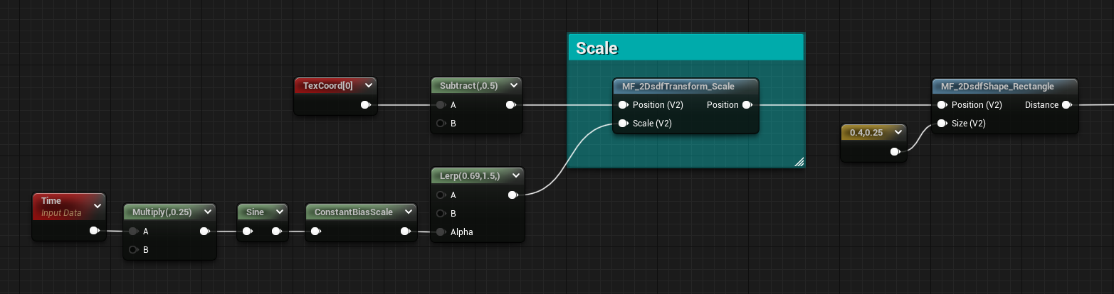Click the TexCoord[0] output pin
The width and height of the screenshot is (1114, 294).
coord(365,104)
